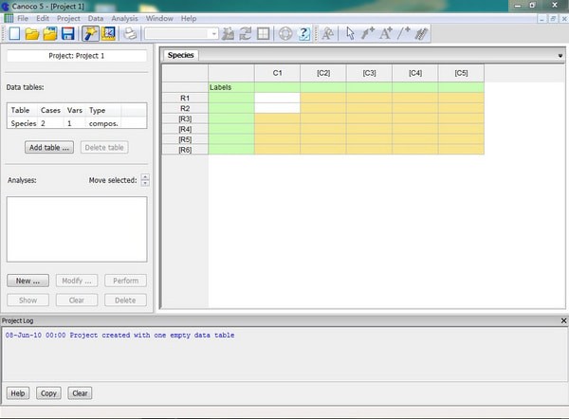Click the text label tool icon
Screen dimensions: 569x419
point(386,34)
